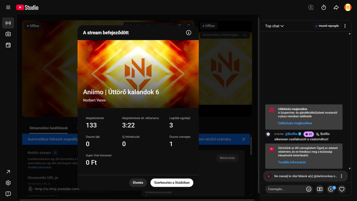The height and width of the screenshot is (201, 357).
Task: Open the chat three-dot options menu
Action: [345, 26]
